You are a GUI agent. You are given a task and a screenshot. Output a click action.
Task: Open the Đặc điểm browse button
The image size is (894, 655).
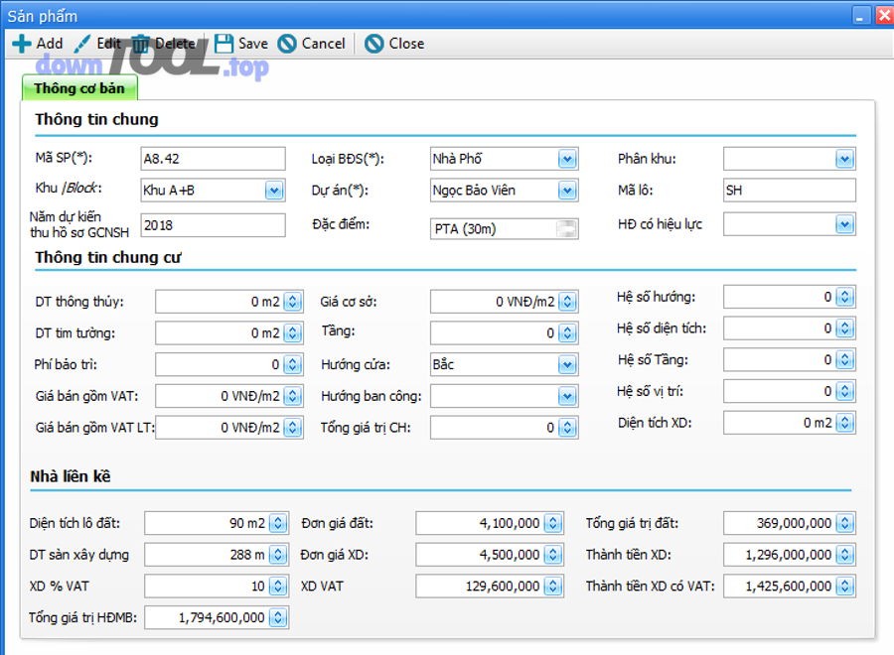tap(566, 228)
